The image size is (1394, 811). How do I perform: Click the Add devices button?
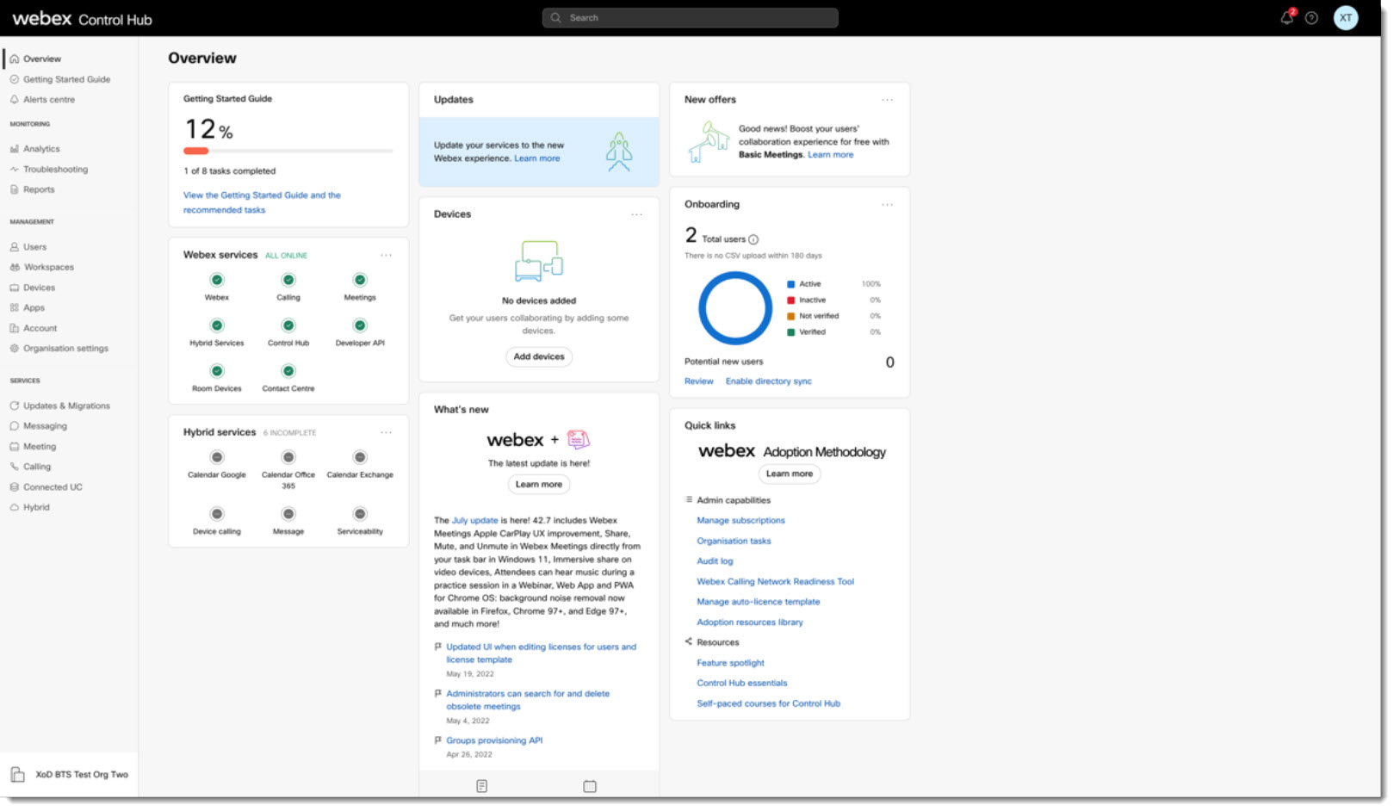point(539,356)
